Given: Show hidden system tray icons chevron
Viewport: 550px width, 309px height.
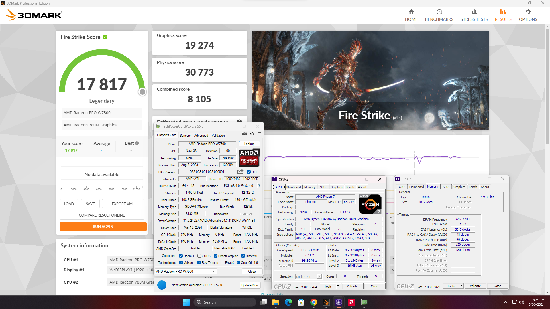Looking at the screenshot, I should (x=506, y=302).
